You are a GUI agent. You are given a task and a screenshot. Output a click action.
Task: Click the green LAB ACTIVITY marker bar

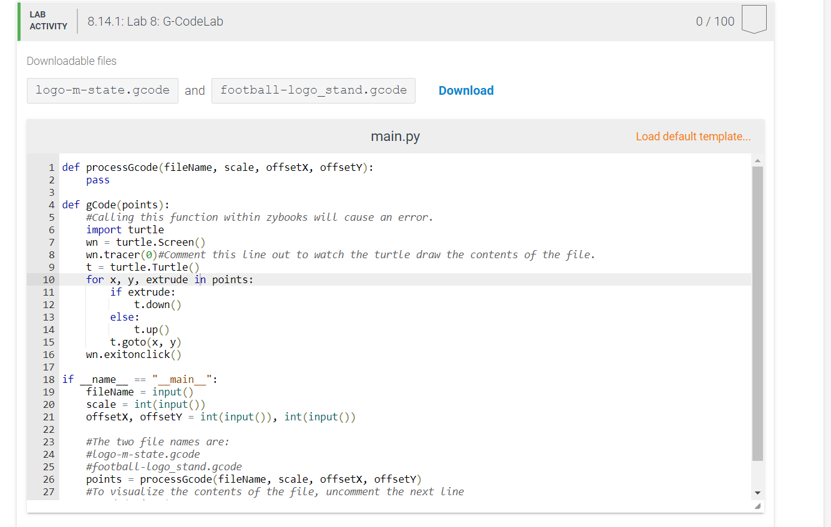click(17, 21)
